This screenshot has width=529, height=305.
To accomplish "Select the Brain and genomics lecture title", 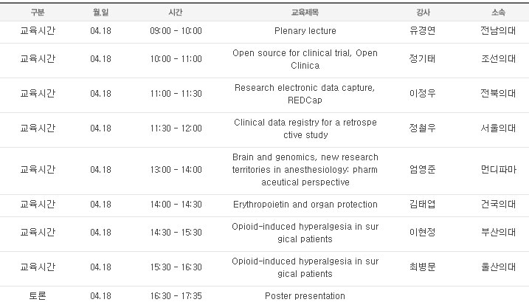I will point(305,170).
